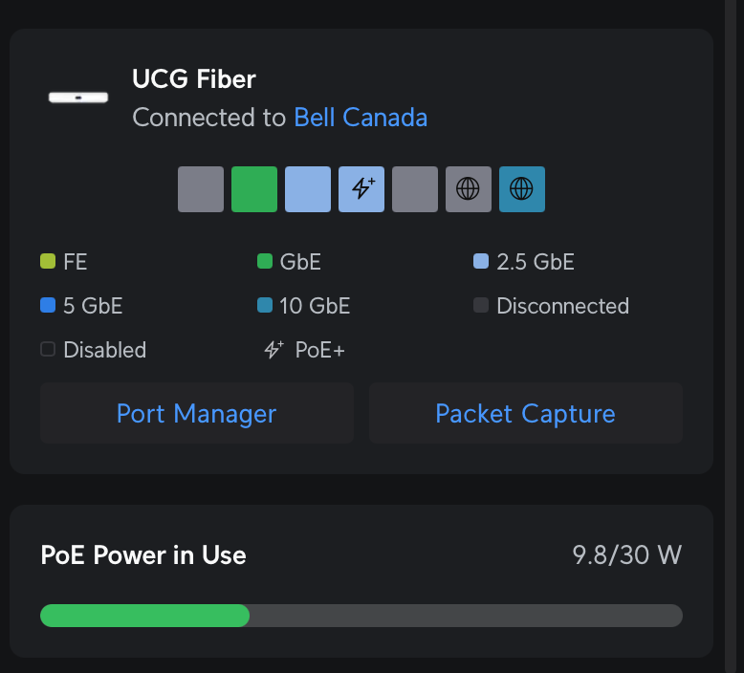
Task: Select the gray disconnected globe port
Action: coord(469,189)
